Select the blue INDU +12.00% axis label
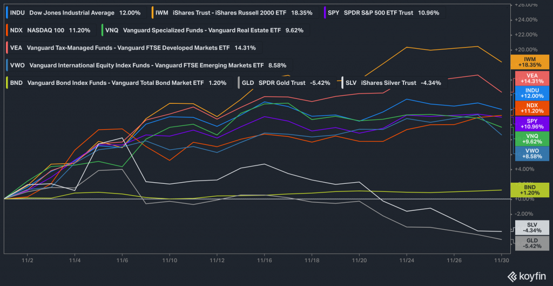553x286 pixels. (x=529, y=92)
